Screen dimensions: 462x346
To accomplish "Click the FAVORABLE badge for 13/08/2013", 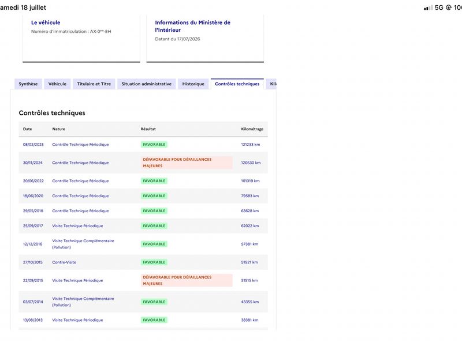I will pyautogui.click(x=154, y=320).
